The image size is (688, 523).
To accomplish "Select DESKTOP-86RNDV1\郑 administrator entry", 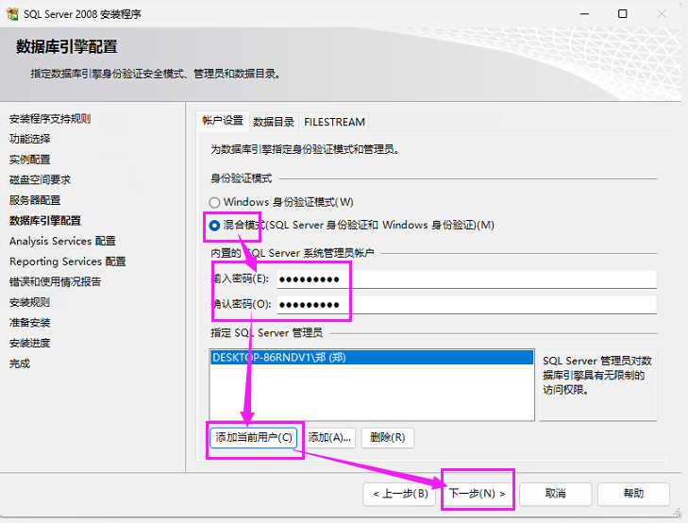I will point(372,358).
